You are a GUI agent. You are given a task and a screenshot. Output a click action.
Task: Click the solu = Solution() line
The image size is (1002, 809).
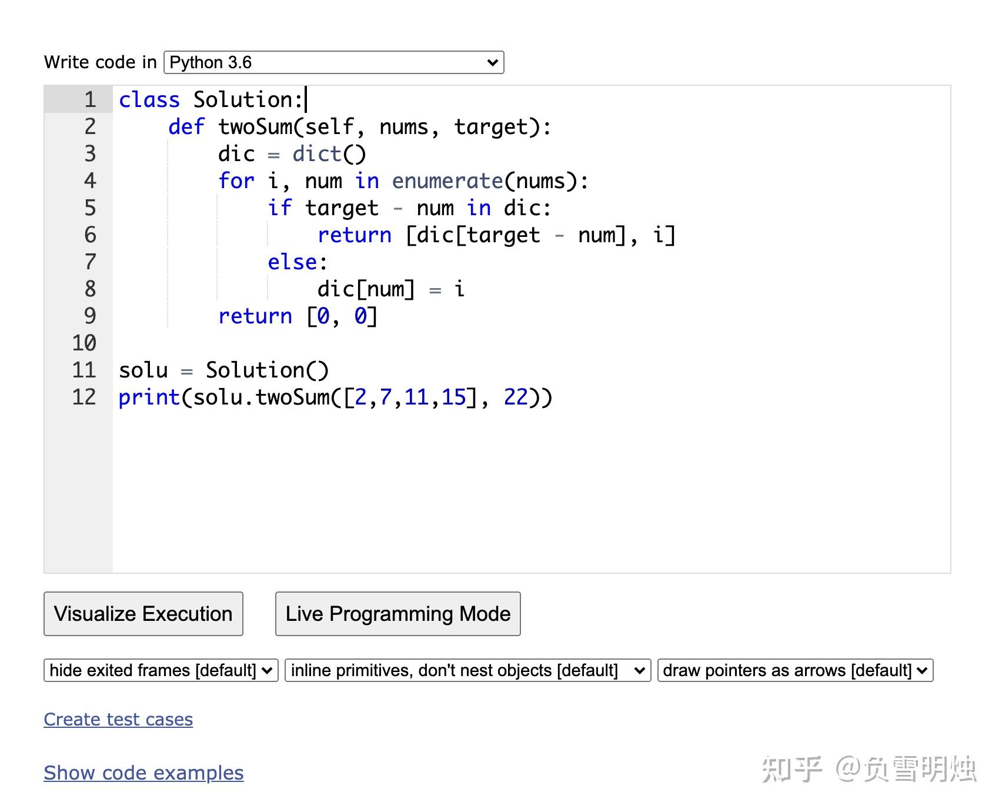(223, 370)
